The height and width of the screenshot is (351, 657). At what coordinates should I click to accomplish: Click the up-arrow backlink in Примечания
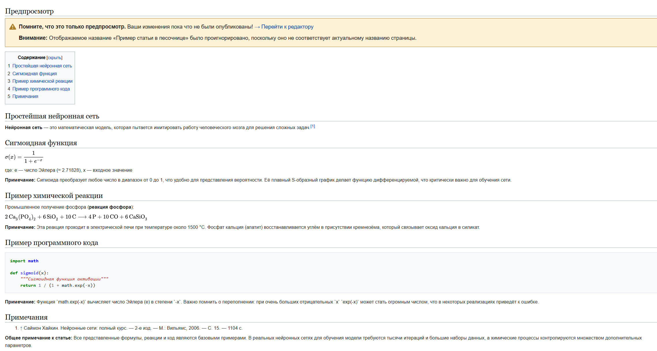[x=21, y=328]
